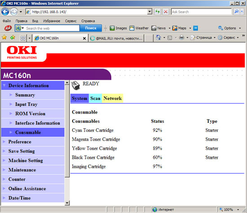
Task: Open the Online Assistance section
Action: pos(33,188)
